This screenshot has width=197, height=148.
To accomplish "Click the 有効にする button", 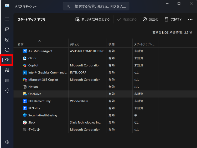I will click(127, 19).
